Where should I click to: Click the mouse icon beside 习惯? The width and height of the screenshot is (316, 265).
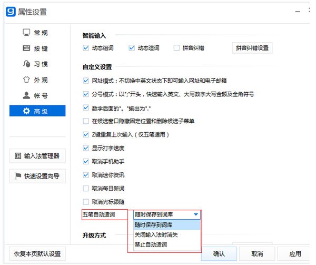click(x=26, y=64)
